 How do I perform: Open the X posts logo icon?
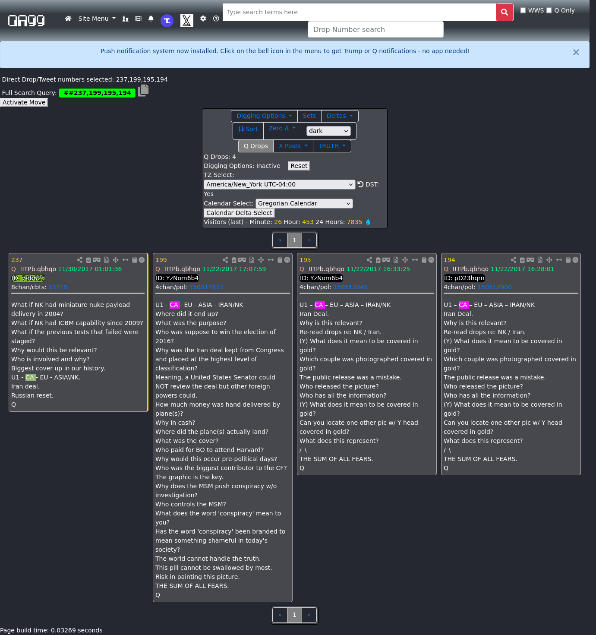[x=187, y=21]
